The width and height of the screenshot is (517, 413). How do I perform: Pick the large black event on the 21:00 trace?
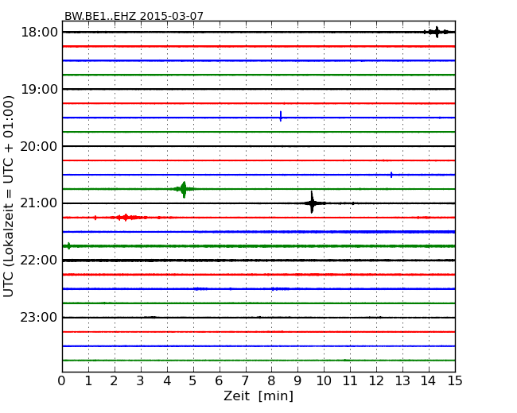point(312,203)
